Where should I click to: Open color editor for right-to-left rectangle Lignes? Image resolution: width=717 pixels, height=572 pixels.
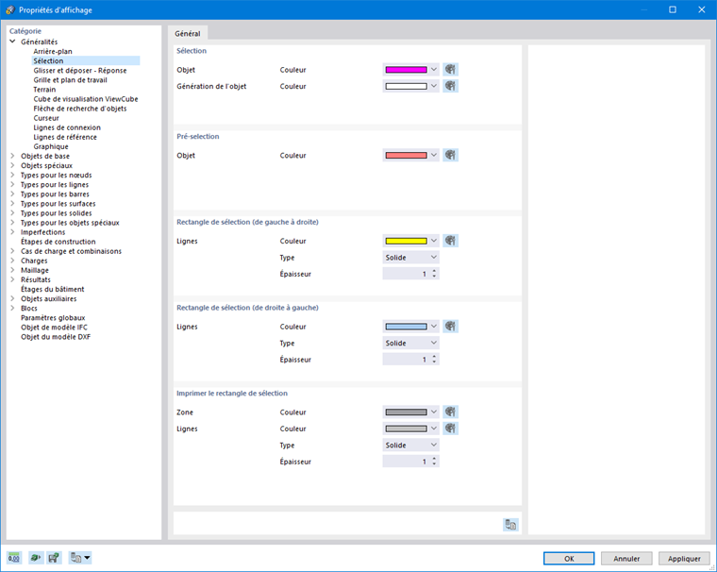(x=450, y=327)
